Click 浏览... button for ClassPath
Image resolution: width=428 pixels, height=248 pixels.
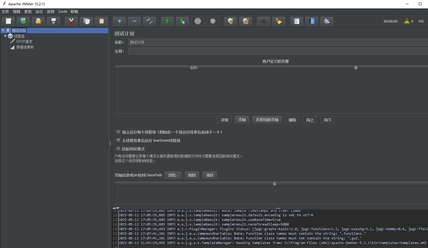pyautogui.click(x=173, y=175)
